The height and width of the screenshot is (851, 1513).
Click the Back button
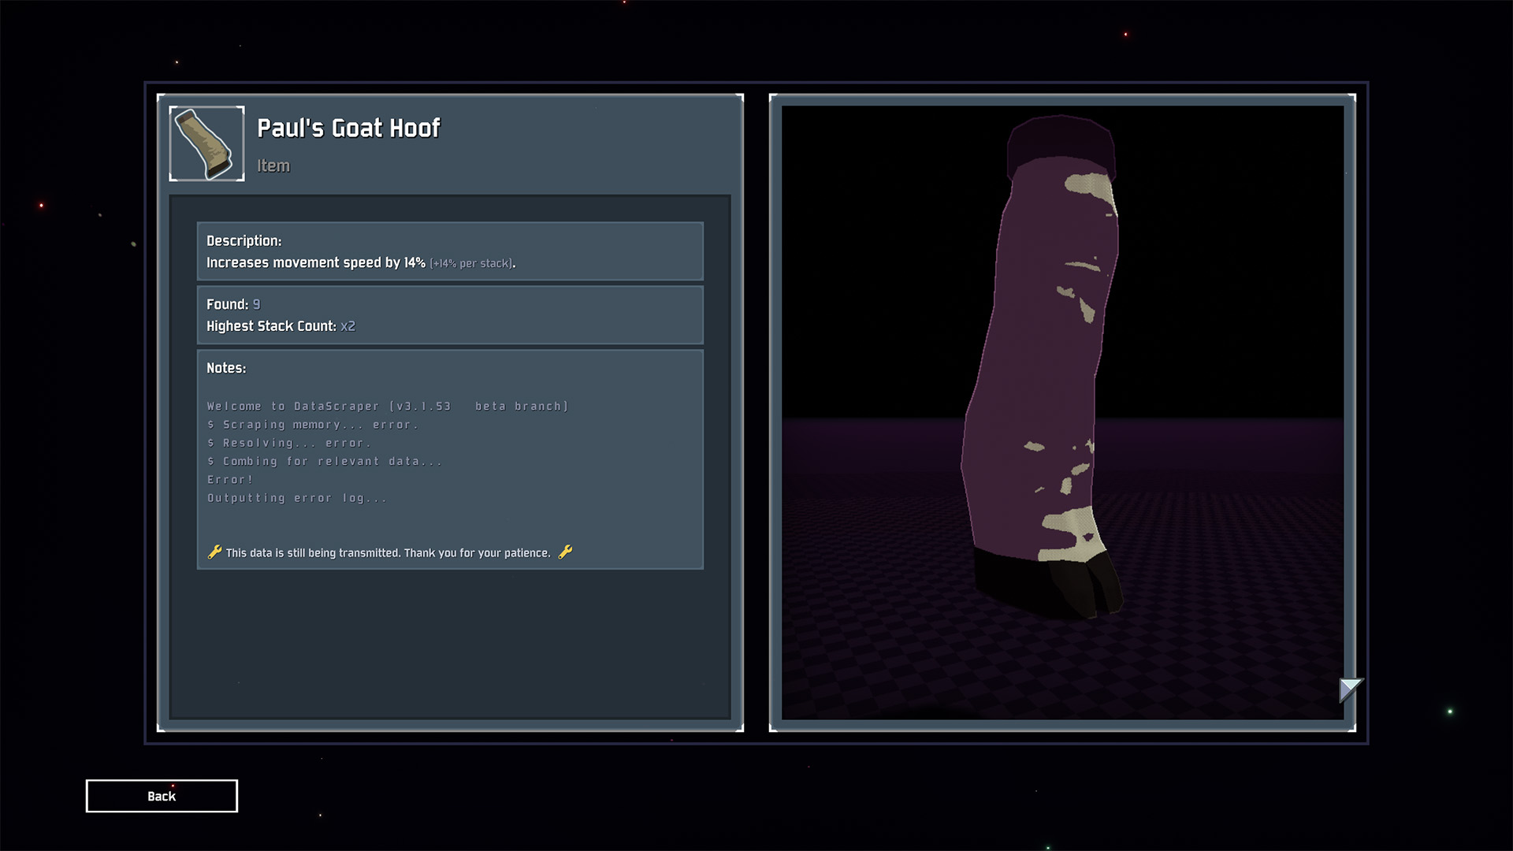point(162,796)
